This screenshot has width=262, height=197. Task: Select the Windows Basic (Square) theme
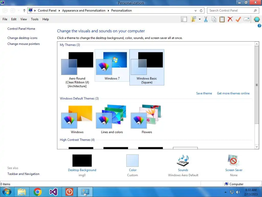(x=147, y=67)
